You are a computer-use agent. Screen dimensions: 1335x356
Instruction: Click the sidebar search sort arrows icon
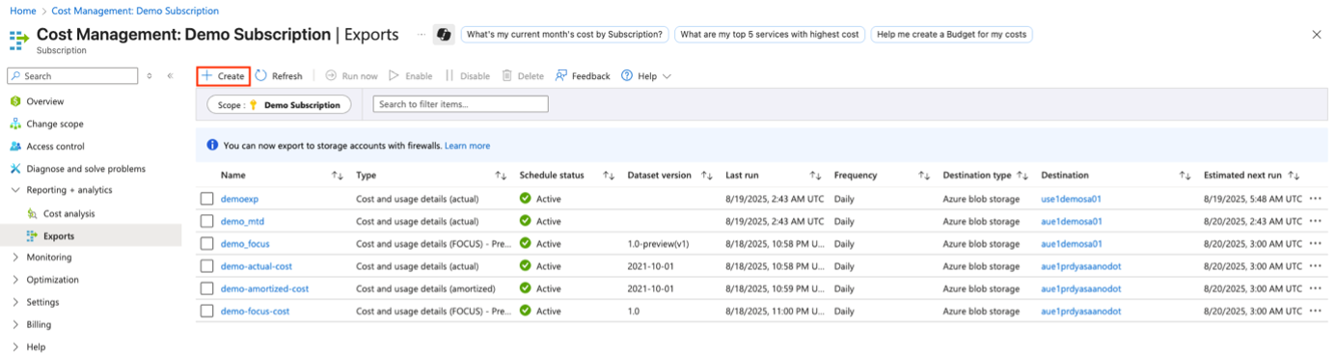click(150, 75)
